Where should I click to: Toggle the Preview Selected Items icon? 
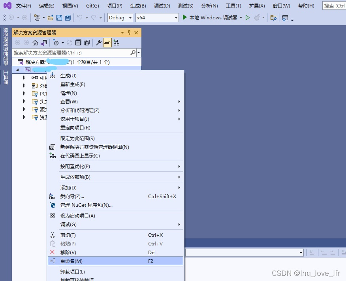(107, 43)
